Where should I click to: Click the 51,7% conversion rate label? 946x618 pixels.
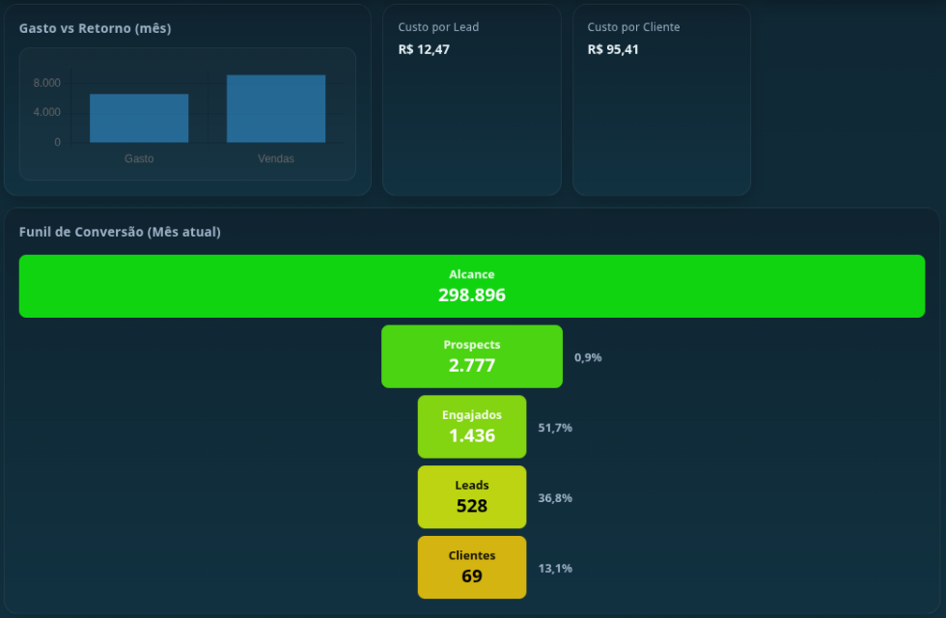click(x=555, y=428)
